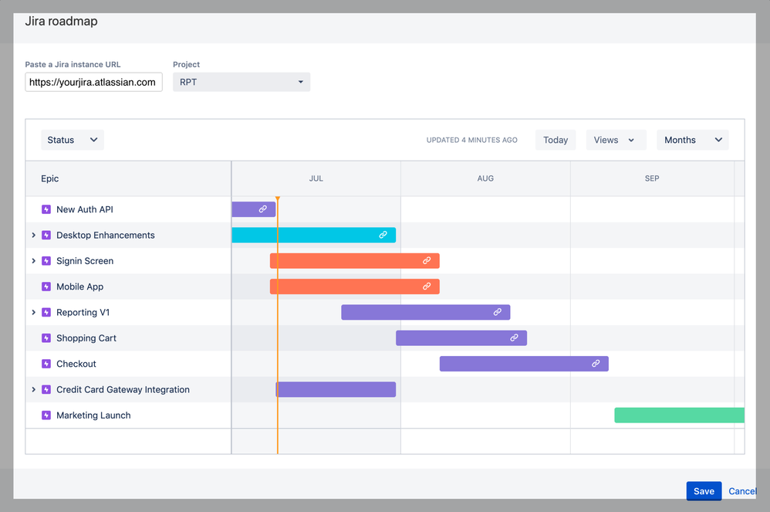The image size is (770, 512).
Task: Click the link icon on Mobile App bar
Action: 427,286
